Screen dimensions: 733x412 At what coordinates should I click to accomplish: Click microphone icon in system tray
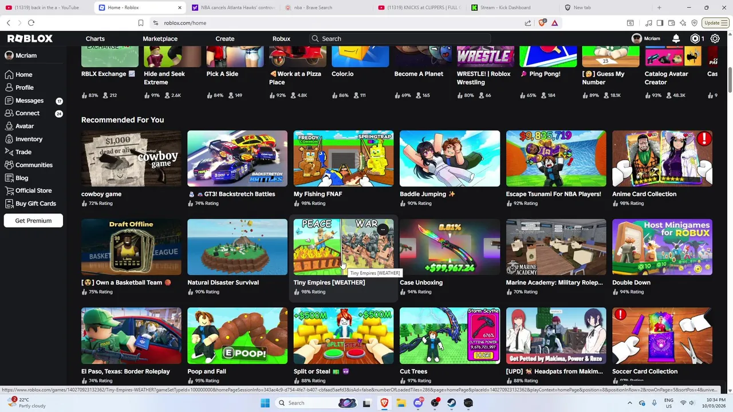[x=654, y=403]
